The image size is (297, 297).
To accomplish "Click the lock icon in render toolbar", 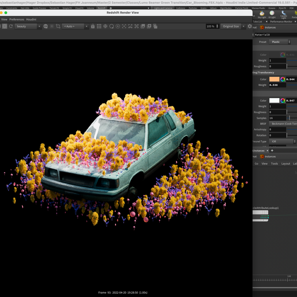I will coord(92,26).
